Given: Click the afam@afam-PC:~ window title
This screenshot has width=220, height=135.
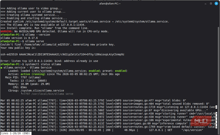Looking at the screenshot, I should pos(110,4).
